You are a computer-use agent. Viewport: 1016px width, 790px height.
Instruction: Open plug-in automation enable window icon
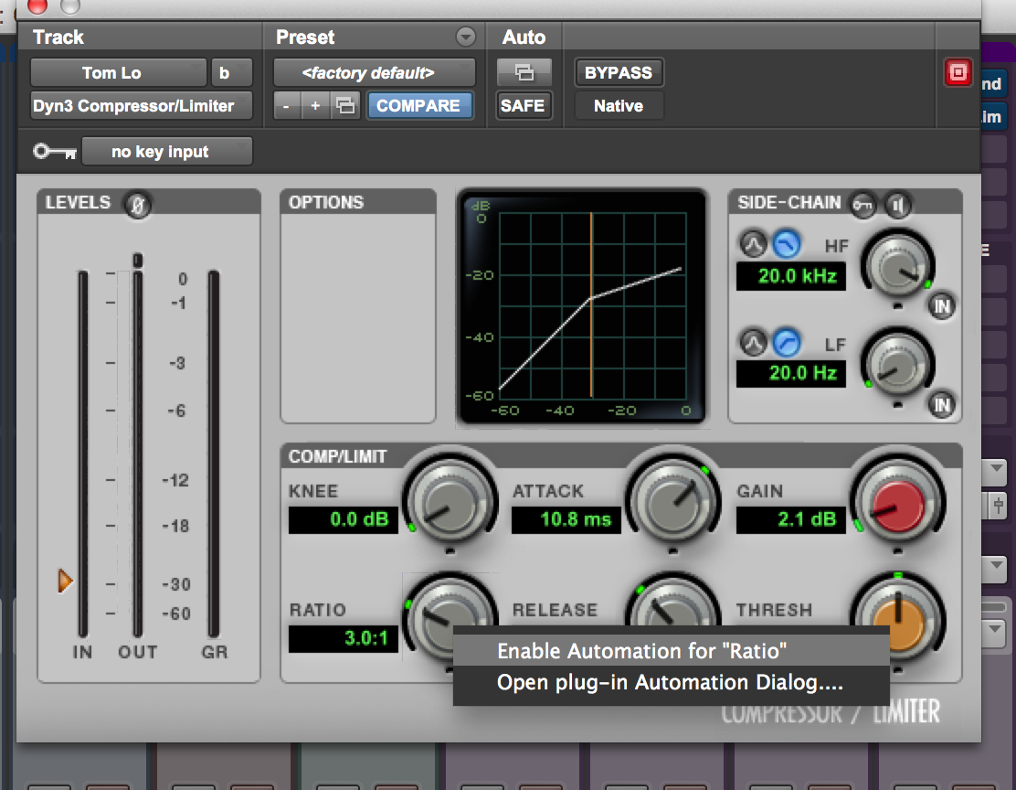coord(524,72)
